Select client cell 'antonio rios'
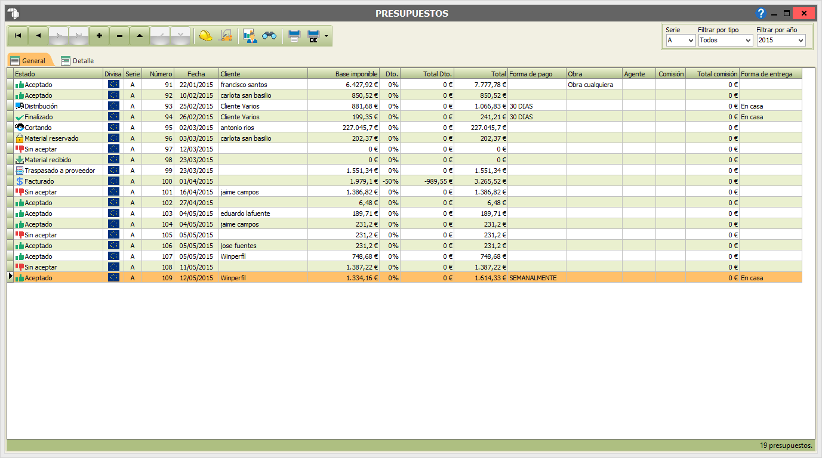Viewport: 822px width, 458px height. point(263,128)
